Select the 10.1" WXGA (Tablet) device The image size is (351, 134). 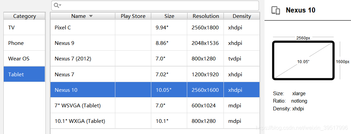point(155,121)
